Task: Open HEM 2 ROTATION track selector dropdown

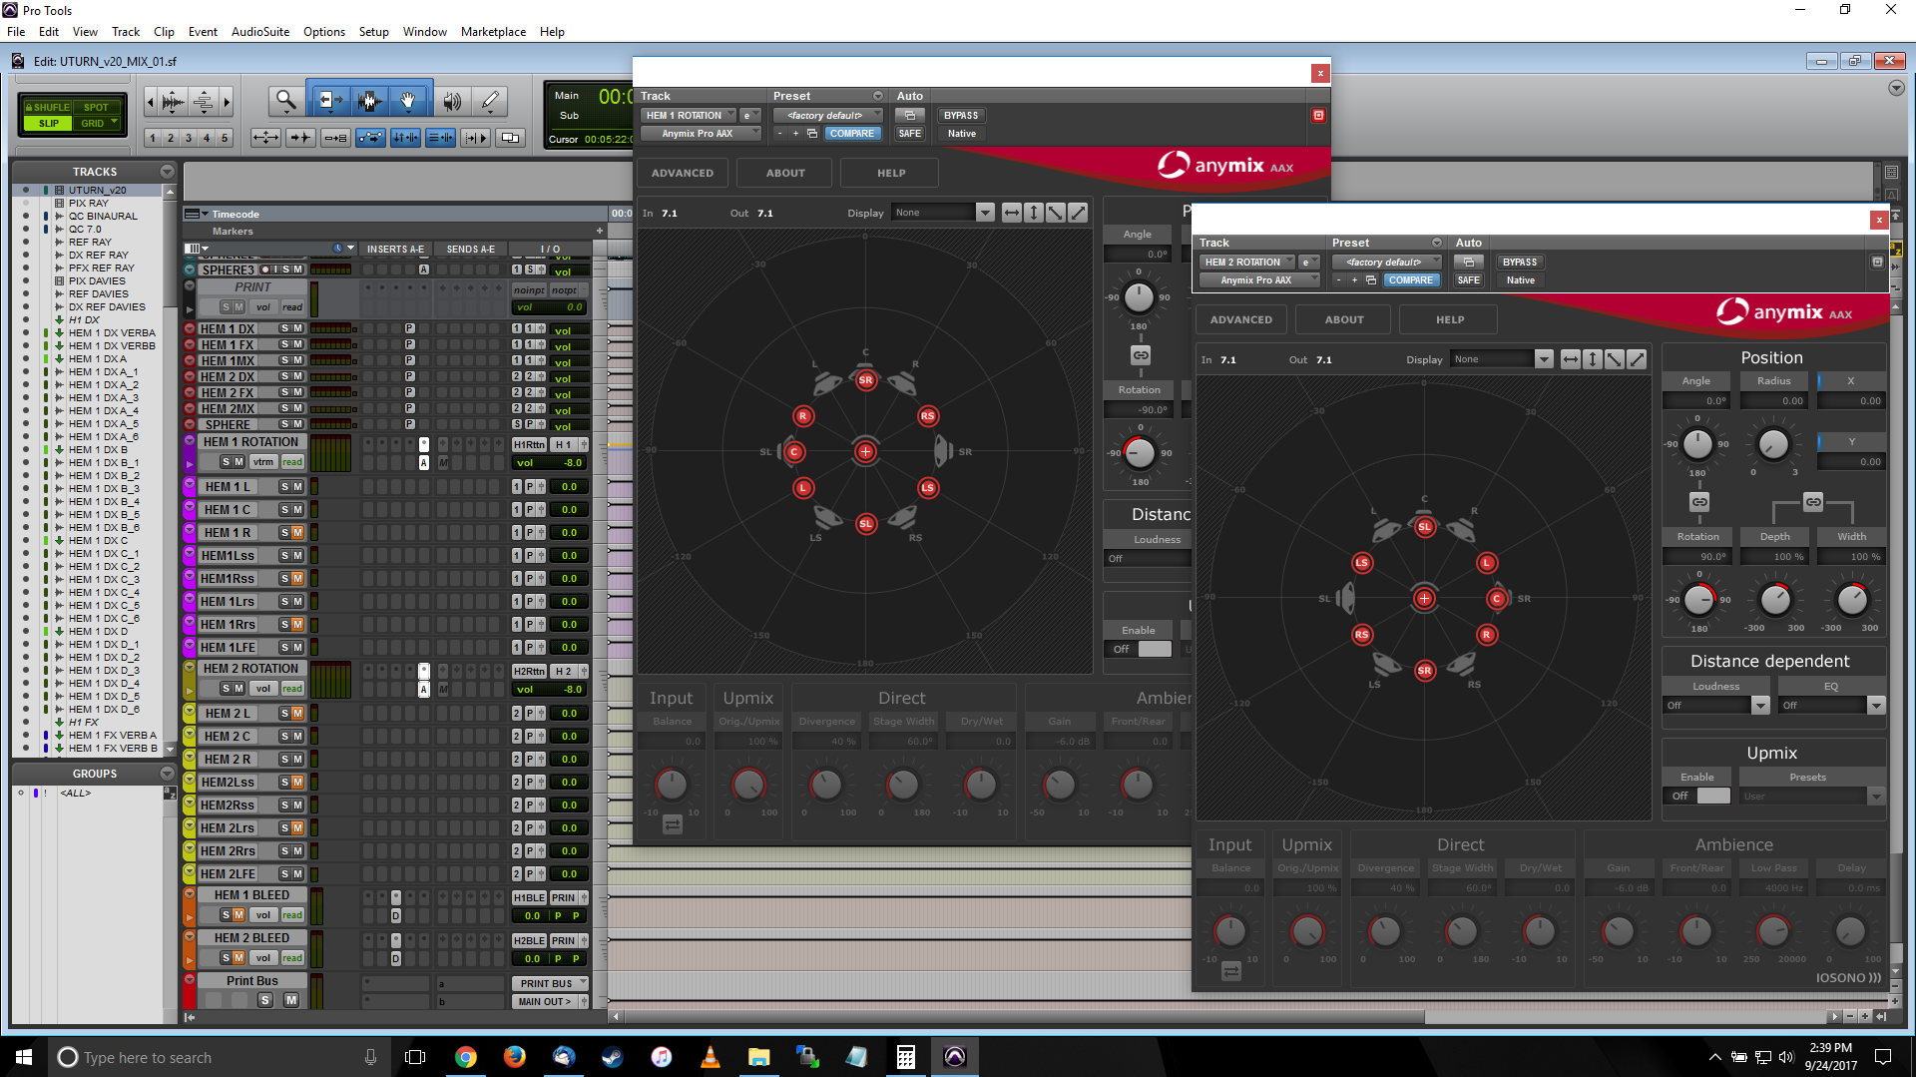Action: (x=1246, y=263)
